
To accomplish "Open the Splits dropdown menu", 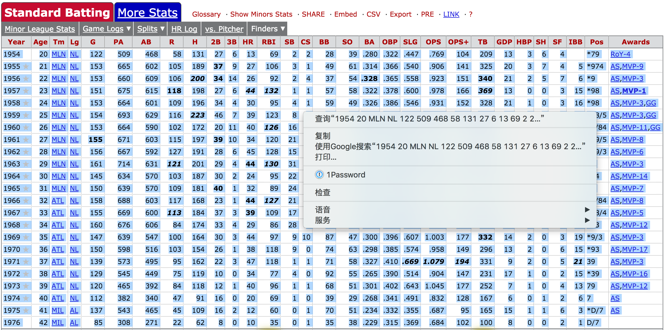I will pyautogui.click(x=151, y=29).
